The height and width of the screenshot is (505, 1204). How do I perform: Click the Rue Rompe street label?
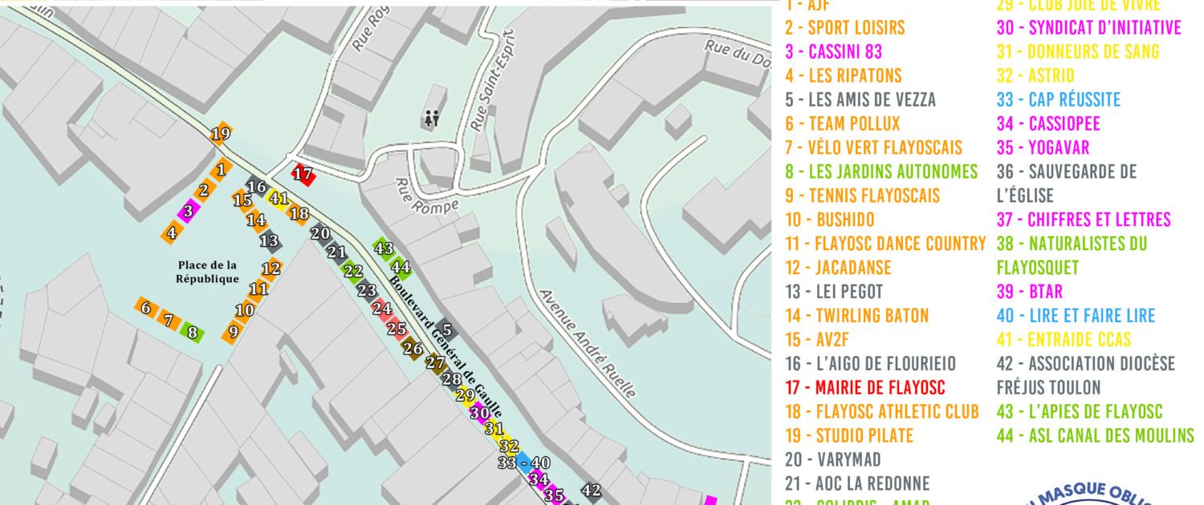pos(425,198)
